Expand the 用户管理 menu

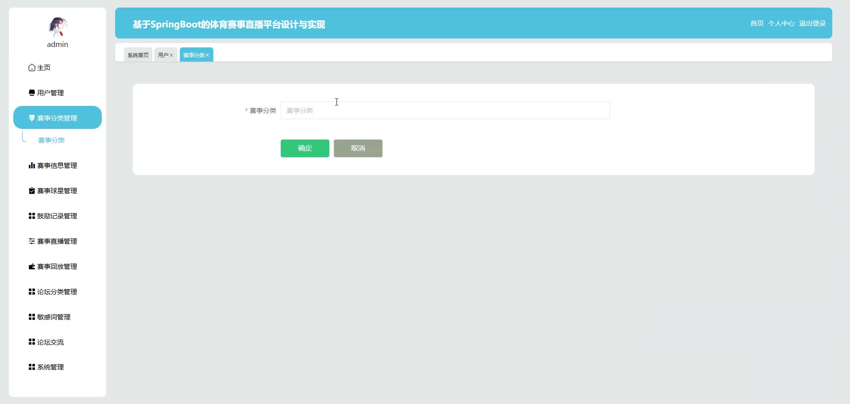(58, 93)
